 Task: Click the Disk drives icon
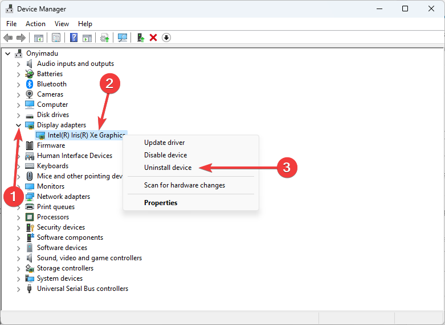(x=30, y=115)
